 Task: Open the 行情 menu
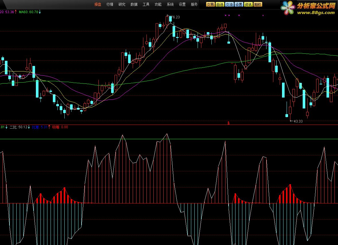point(110,4)
